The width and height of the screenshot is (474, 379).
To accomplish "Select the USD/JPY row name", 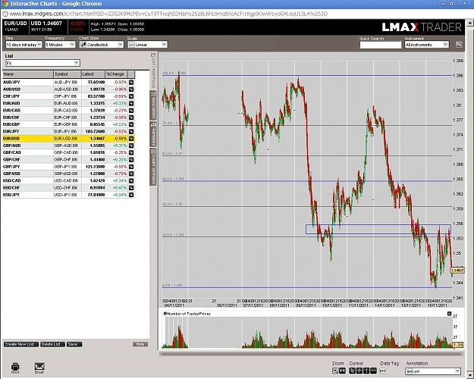I will tap(11, 195).
